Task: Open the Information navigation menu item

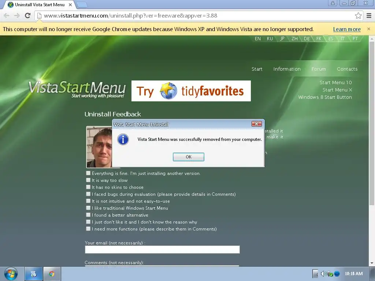Action: pyautogui.click(x=287, y=69)
